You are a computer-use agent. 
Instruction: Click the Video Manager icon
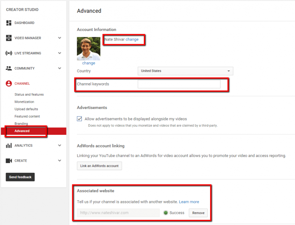click(x=8, y=38)
